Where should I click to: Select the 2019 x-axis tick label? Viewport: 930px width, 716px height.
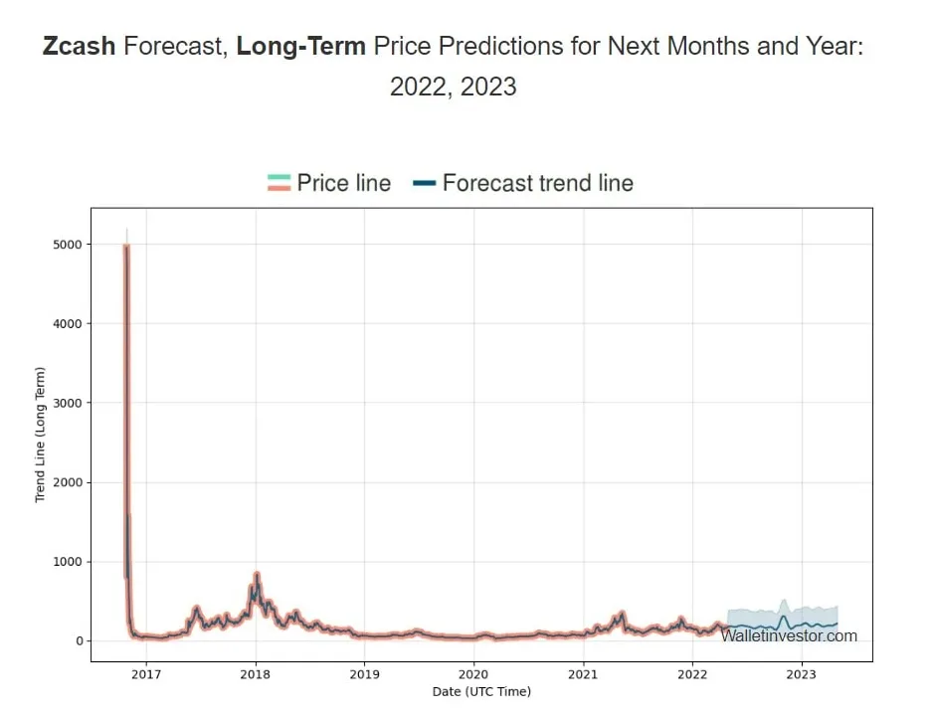click(364, 674)
